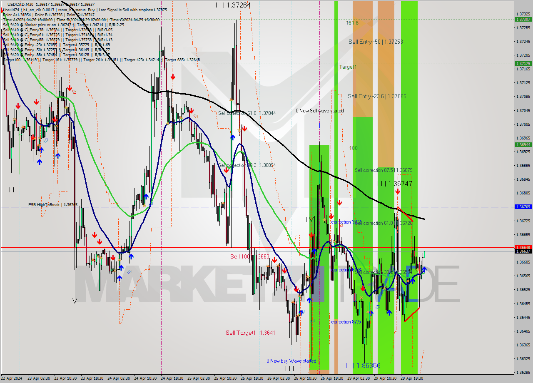This screenshot has height=383, width=533.
Task: Click the blue 'correction 87.5' label
Action: click(x=346, y=322)
